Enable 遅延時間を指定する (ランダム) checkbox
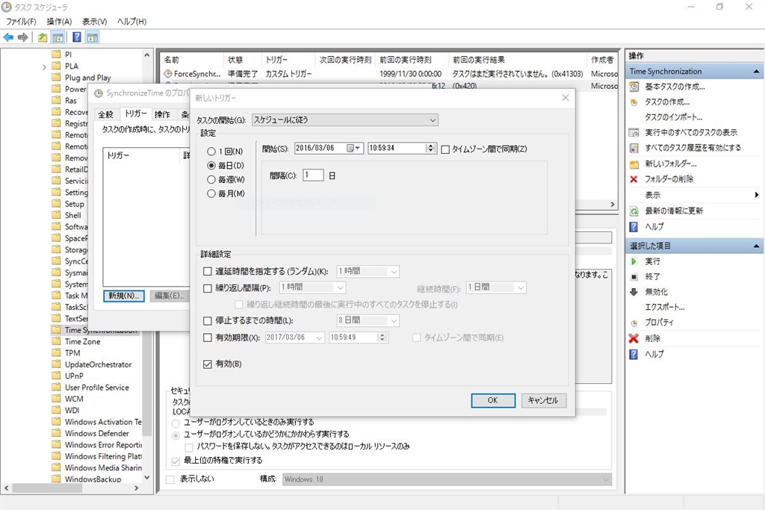This screenshot has height=510, width=765. point(208,272)
